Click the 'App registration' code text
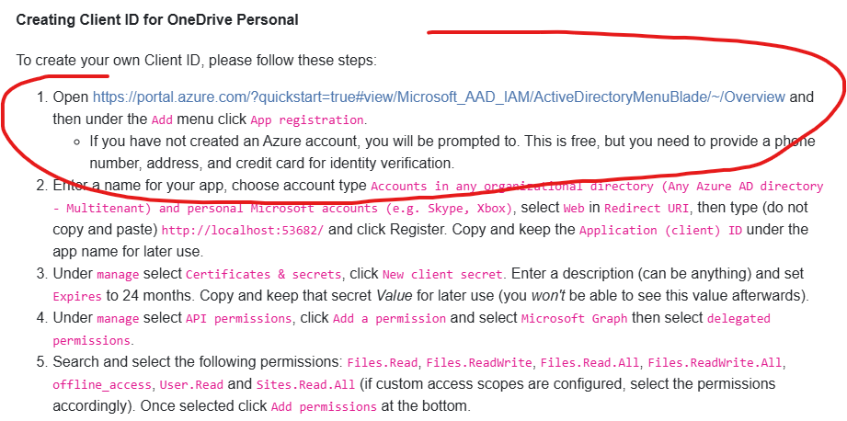Viewport: 847px width, 421px height. pyautogui.click(x=307, y=119)
